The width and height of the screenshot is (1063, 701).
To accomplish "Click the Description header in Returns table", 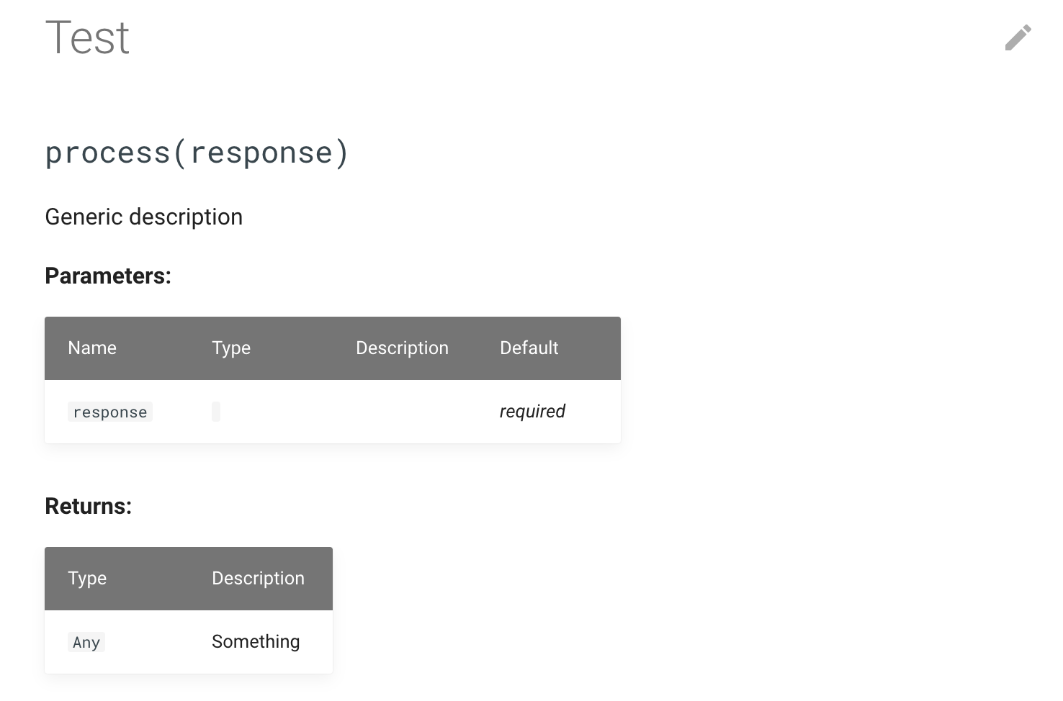I will (257, 578).
